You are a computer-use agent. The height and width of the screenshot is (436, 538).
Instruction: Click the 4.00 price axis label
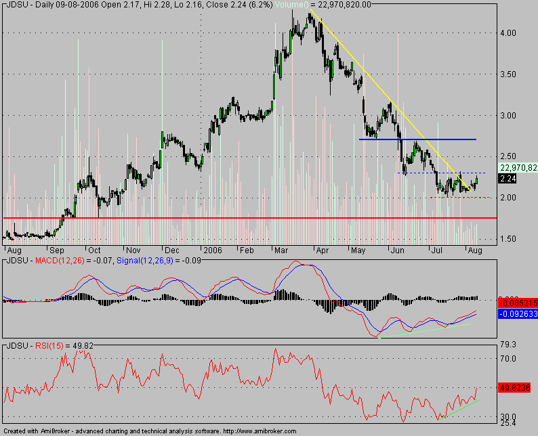pyautogui.click(x=508, y=33)
